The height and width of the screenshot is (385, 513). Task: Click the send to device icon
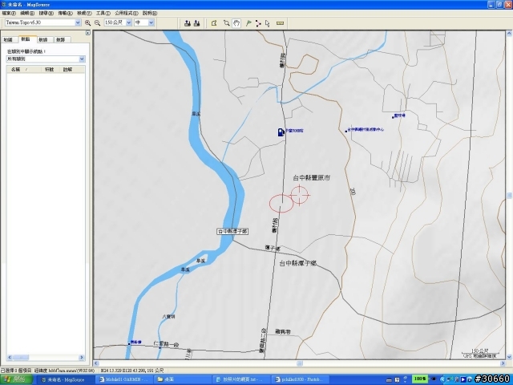188,23
